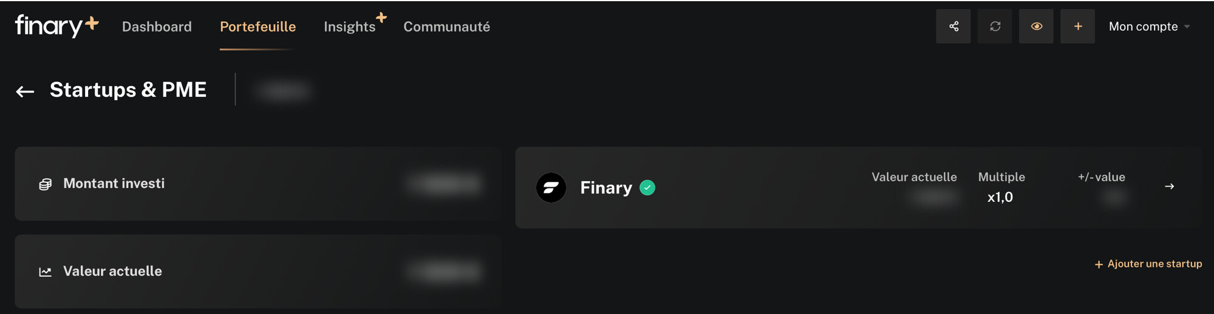Click the green verified badge next to Finary

647,188
